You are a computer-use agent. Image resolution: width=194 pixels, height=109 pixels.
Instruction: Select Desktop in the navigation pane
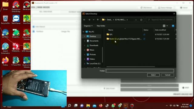pyautogui.click(x=93, y=36)
